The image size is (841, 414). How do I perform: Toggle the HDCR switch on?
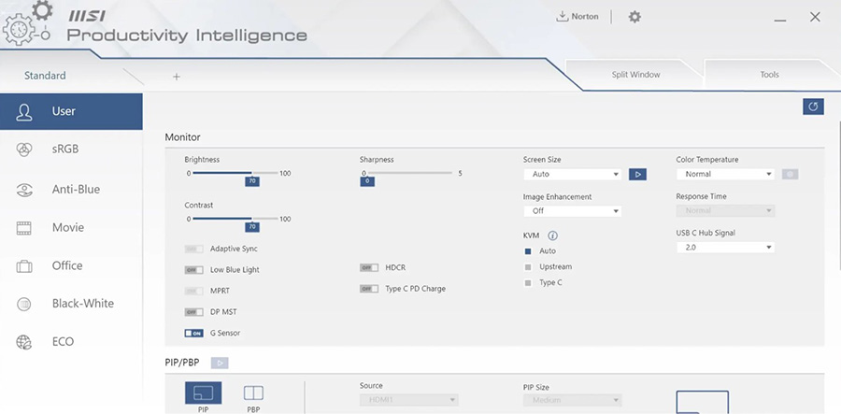pos(368,267)
